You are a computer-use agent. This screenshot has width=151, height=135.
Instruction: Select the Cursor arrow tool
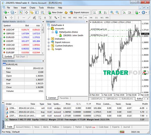pyautogui.click(x=6, y=18)
